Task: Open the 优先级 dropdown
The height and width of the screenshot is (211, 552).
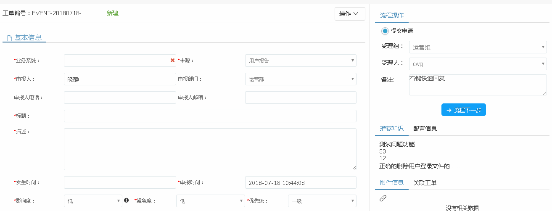Action: click(322, 201)
